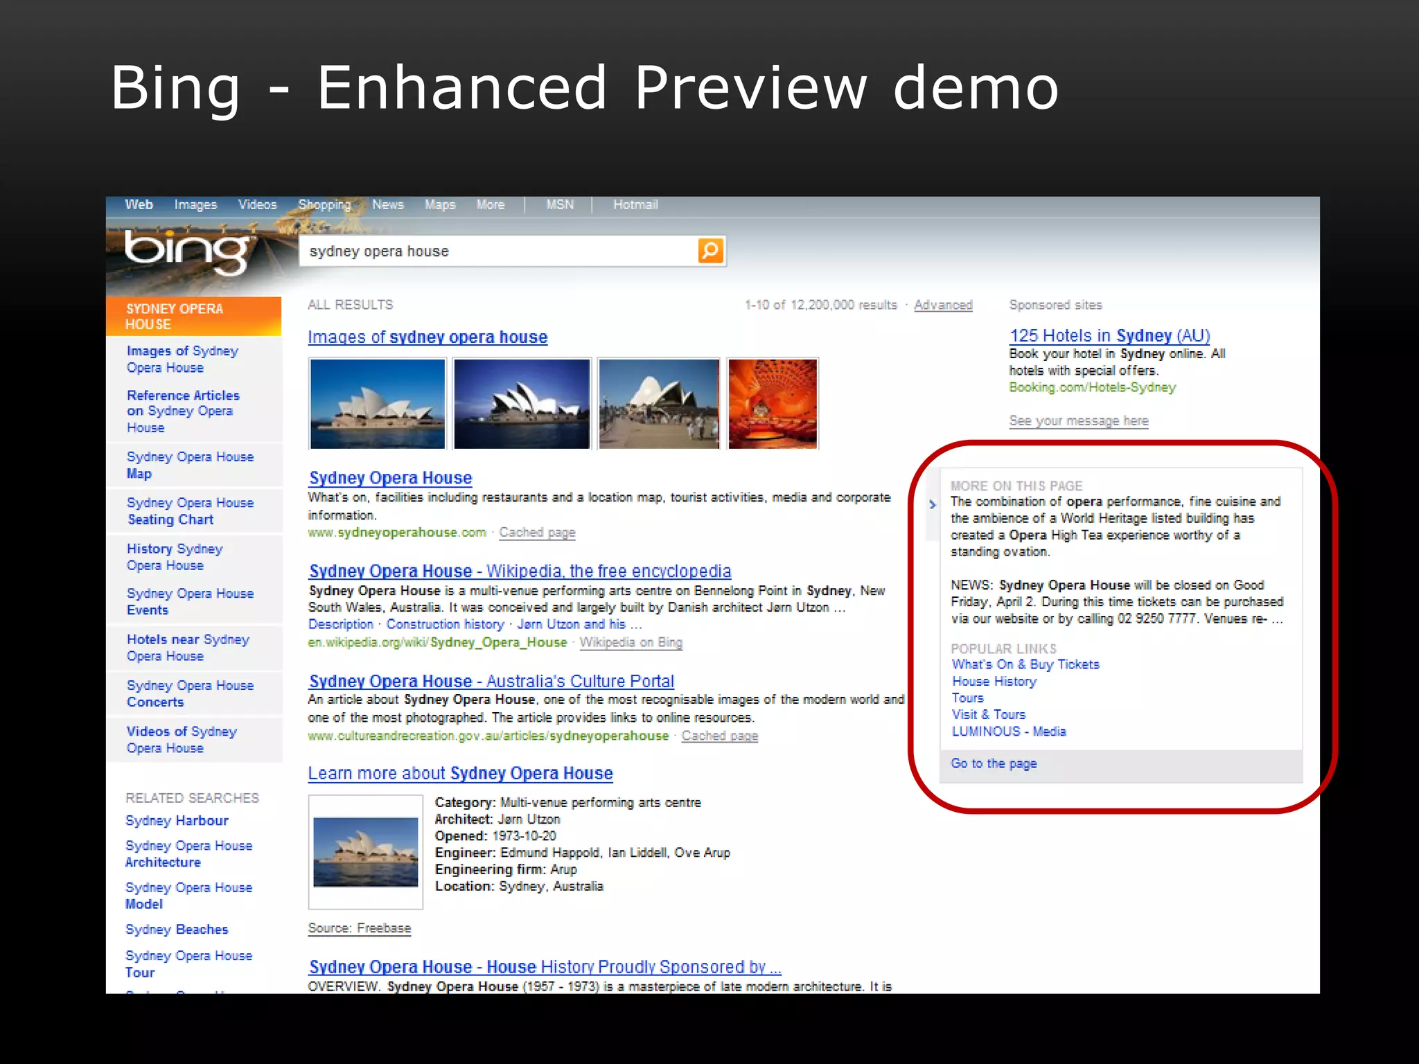Open the orange interior hall thumbnail

(773, 404)
